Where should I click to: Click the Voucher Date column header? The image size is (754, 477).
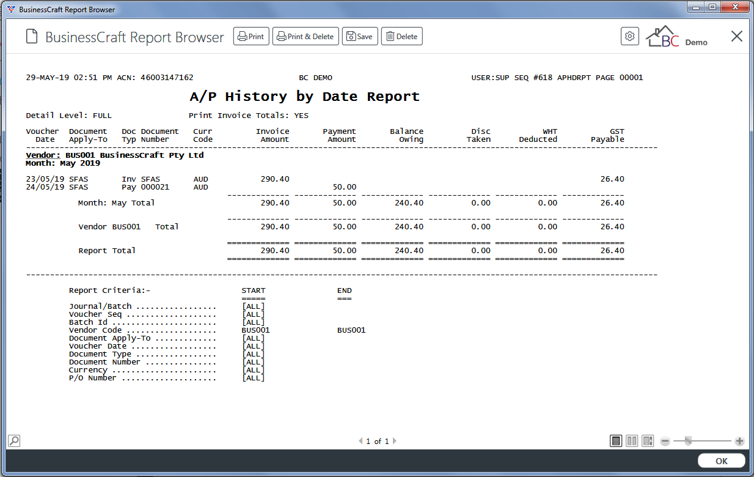click(42, 135)
